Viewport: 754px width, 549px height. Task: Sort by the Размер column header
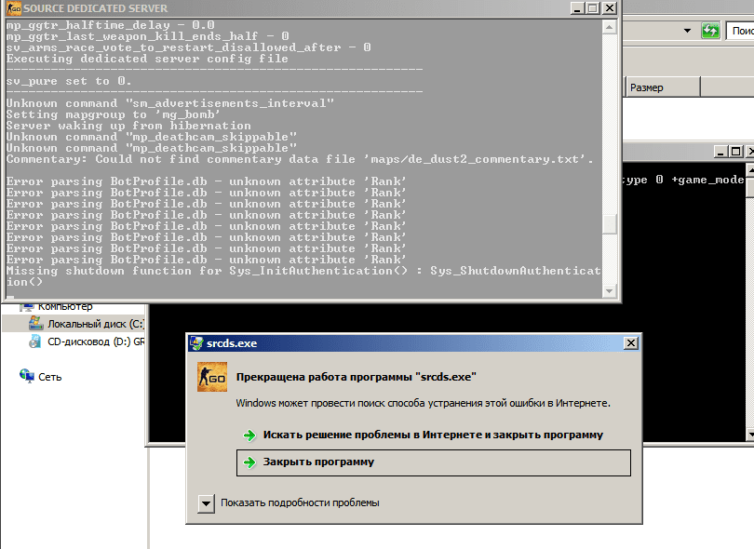(x=664, y=87)
